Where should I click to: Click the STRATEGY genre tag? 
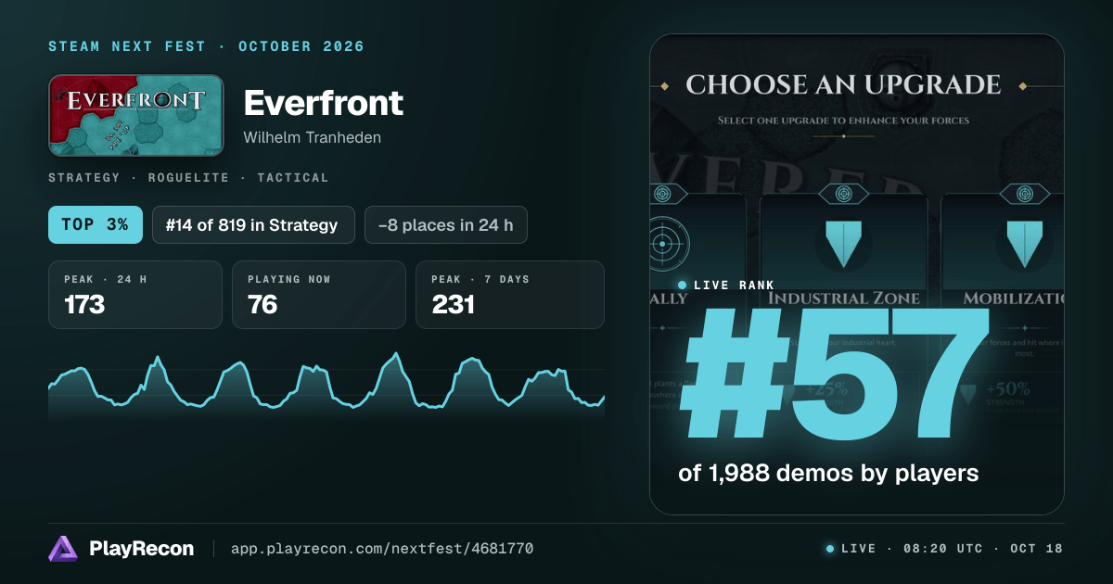coord(84,177)
